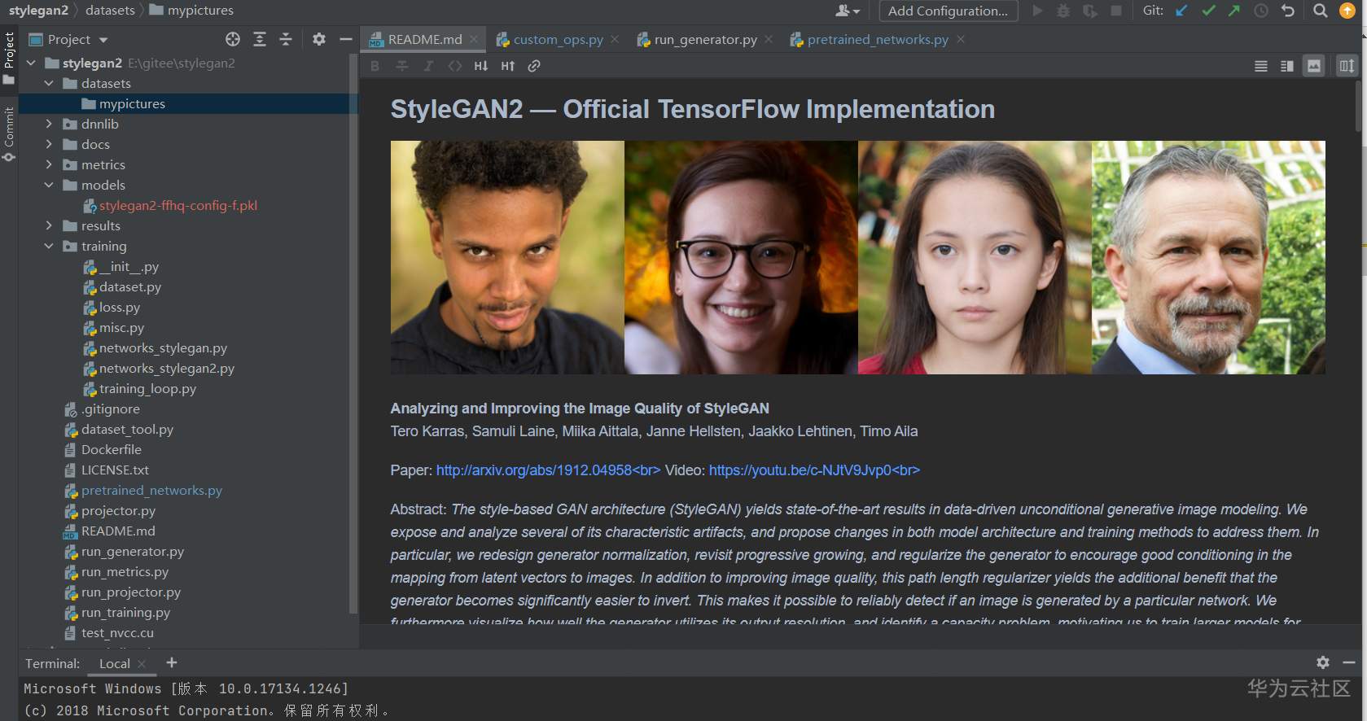Click the editor preview vertical scrollbar

(1358, 106)
